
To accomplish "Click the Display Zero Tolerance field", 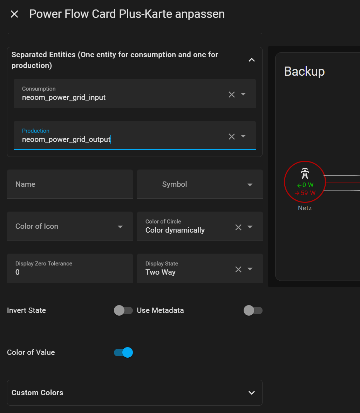I will tap(70, 268).
